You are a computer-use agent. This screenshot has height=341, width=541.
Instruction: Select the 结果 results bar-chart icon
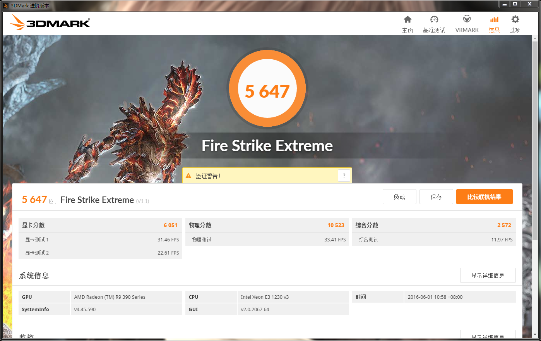494,19
